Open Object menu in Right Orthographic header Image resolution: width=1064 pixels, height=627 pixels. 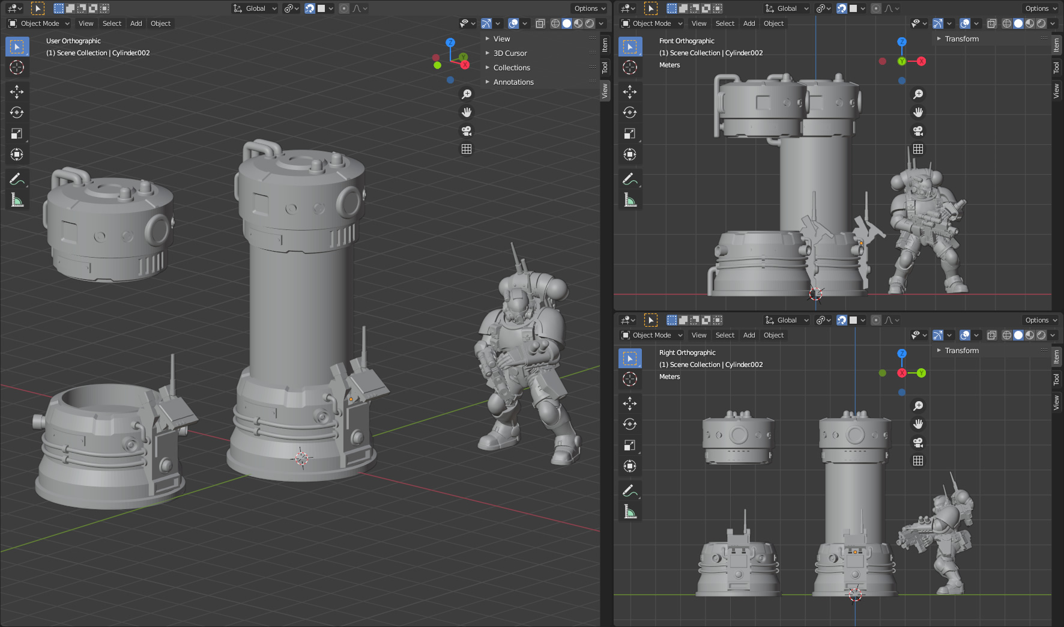click(x=773, y=335)
